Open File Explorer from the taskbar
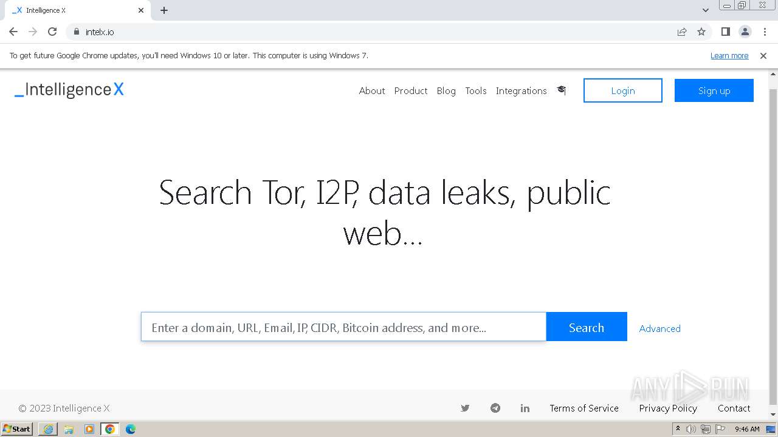Viewport: 778px width, 437px height. [x=69, y=429]
